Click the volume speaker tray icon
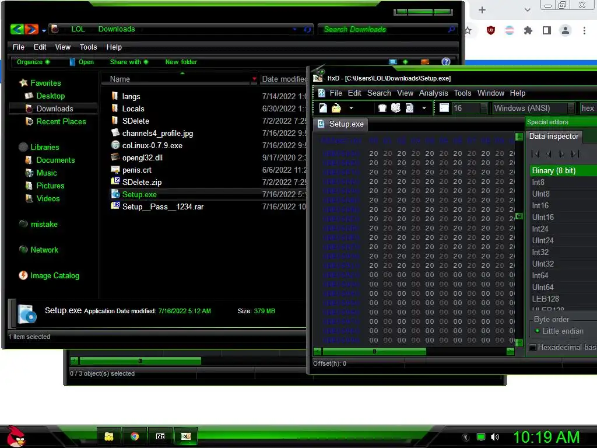This screenshot has width=597, height=448. click(495, 437)
